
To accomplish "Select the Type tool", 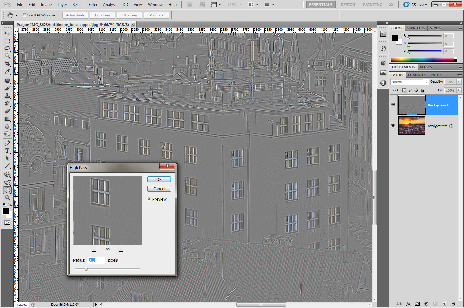I will [7, 151].
